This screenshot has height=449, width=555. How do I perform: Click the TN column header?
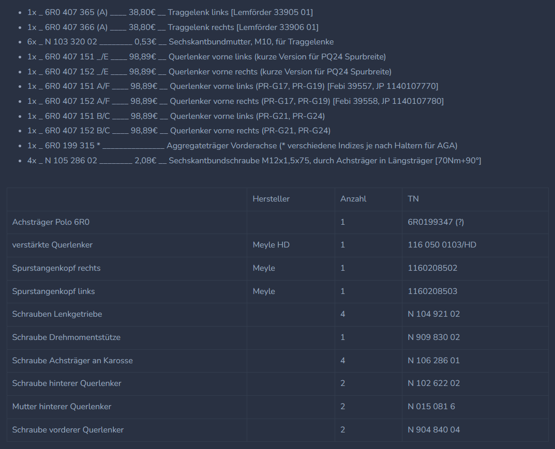[x=413, y=199]
